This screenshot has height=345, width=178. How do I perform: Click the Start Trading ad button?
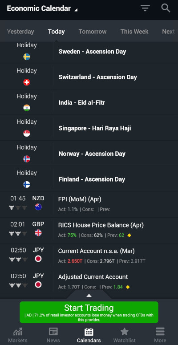click(x=89, y=312)
